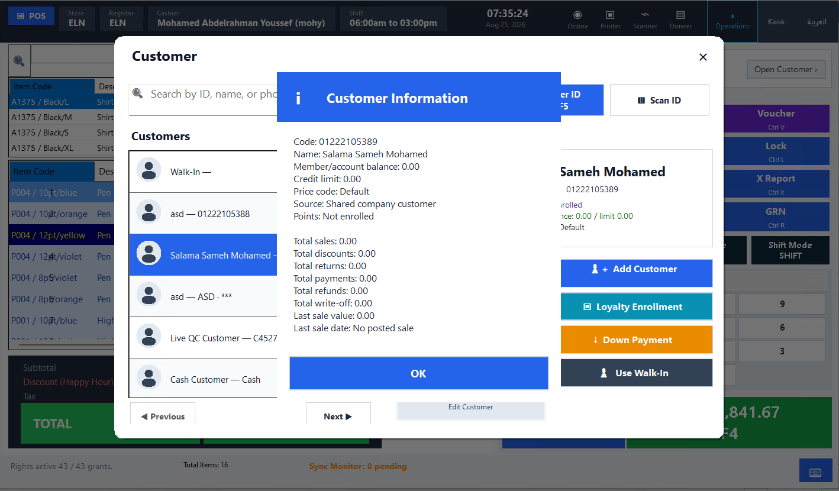Select Cash Customer in list
Viewport: 839px width, 491px height.
click(x=203, y=379)
